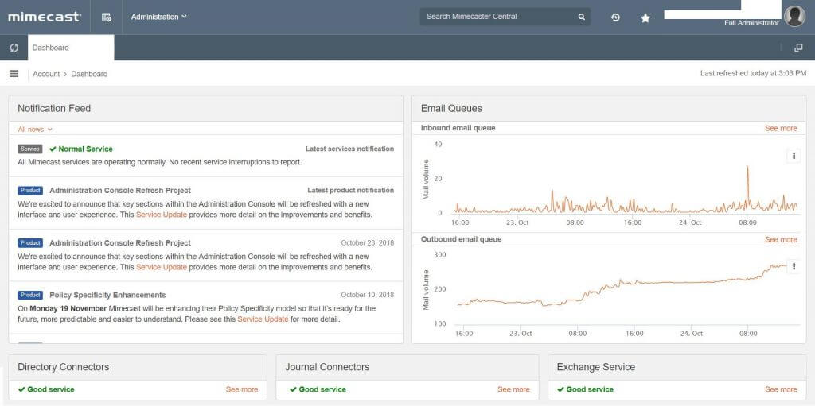Image resolution: width=815 pixels, height=406 pixels.
Task: Click the Mimecast logo
Action: (45, 17)
